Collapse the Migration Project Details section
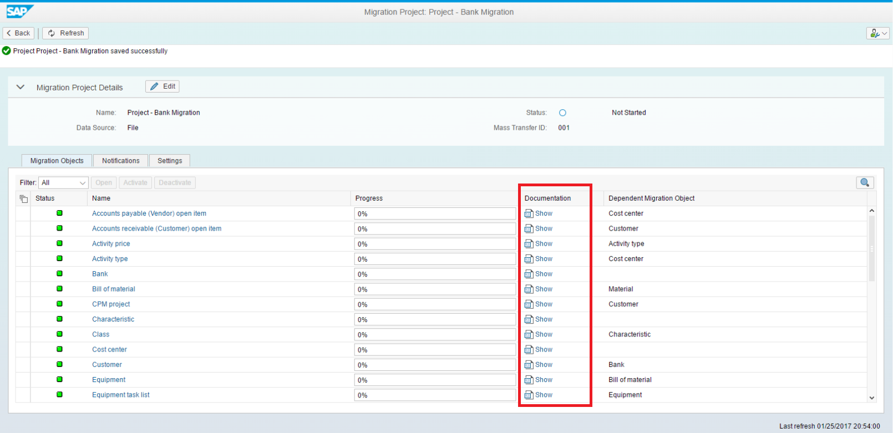The width and height of the screenshot is (893, 433). [x=21, y=87]
